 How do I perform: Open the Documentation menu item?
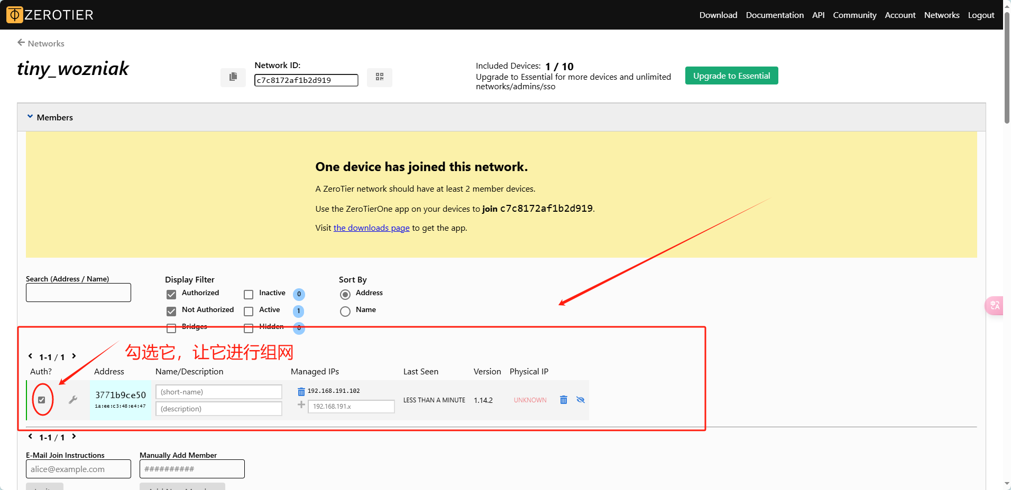pos(775,15)
